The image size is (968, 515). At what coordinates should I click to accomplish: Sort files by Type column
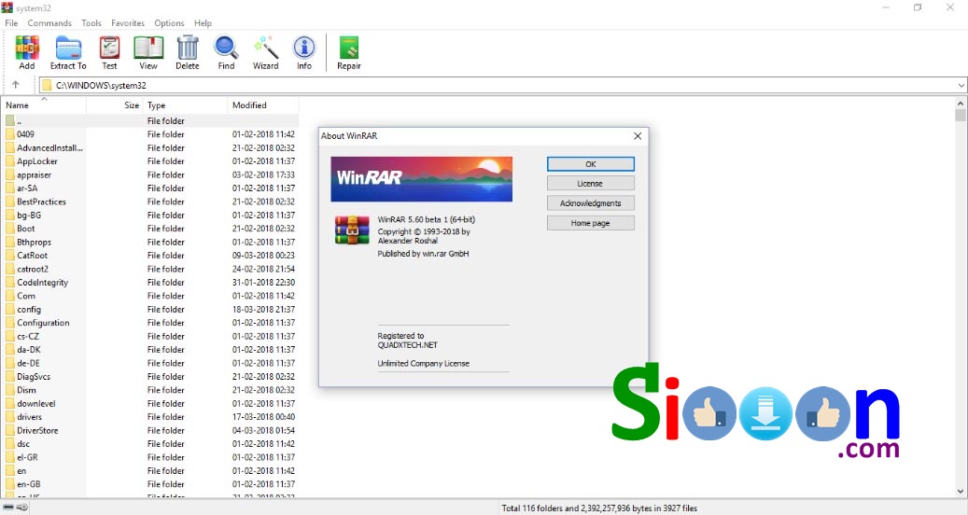pos(185,105)
